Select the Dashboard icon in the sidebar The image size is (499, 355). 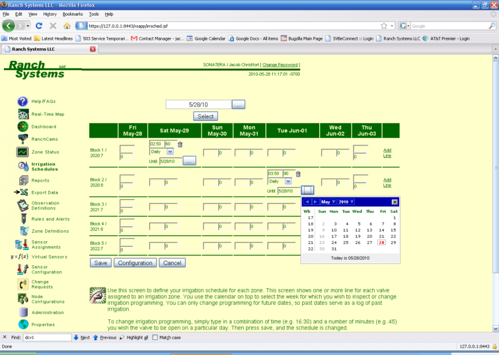point(23,126)
